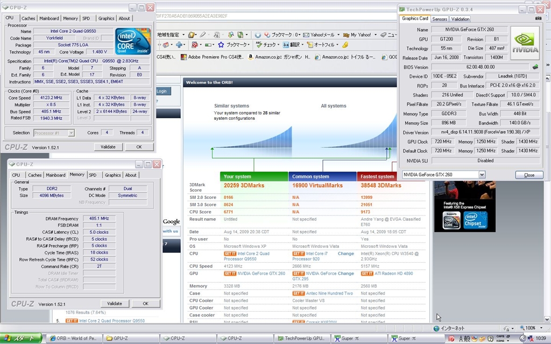Click the browser scrollbar down arrow
Image resolution: width=551 pixels, height=344 pixels.
[x=547, y=319]
